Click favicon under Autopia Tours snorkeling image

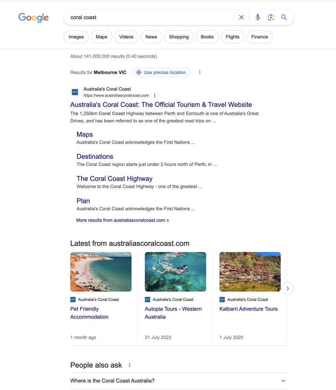click(x=147, y=300)
